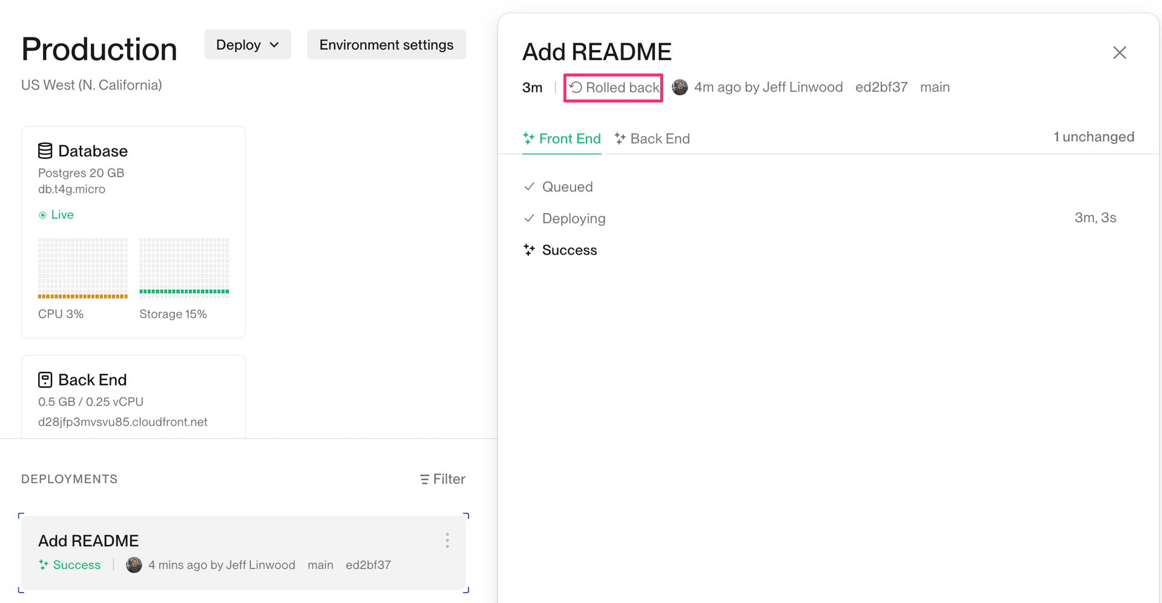1162x603 pixels.
Task: Click the Production environment heading
Action: click(x=99, y=49)
